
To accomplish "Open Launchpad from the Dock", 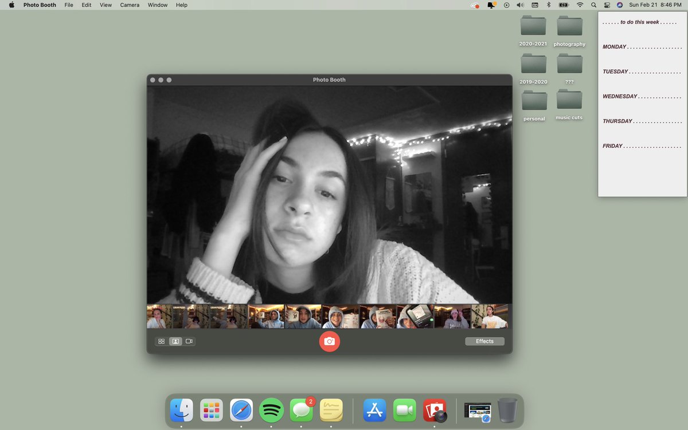I will [212, 410].
